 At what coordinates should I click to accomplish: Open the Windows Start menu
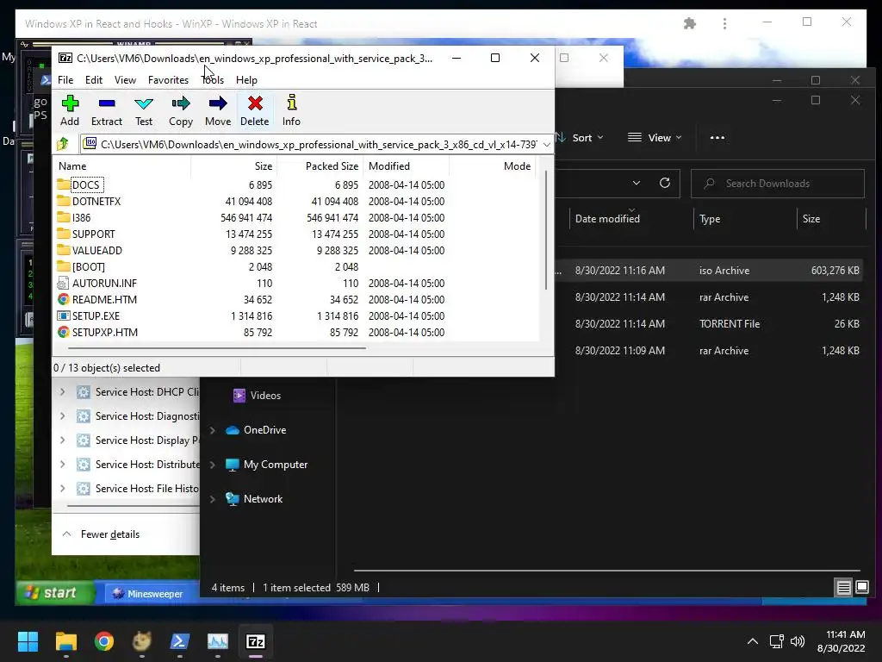(x=28, y=641)
